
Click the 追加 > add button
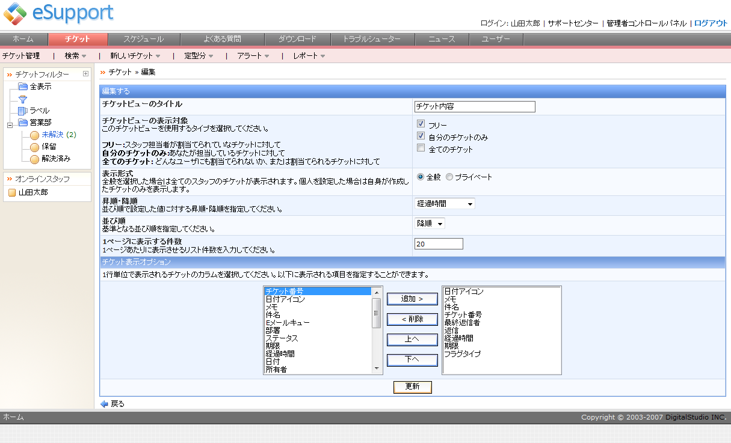point(412,299)
